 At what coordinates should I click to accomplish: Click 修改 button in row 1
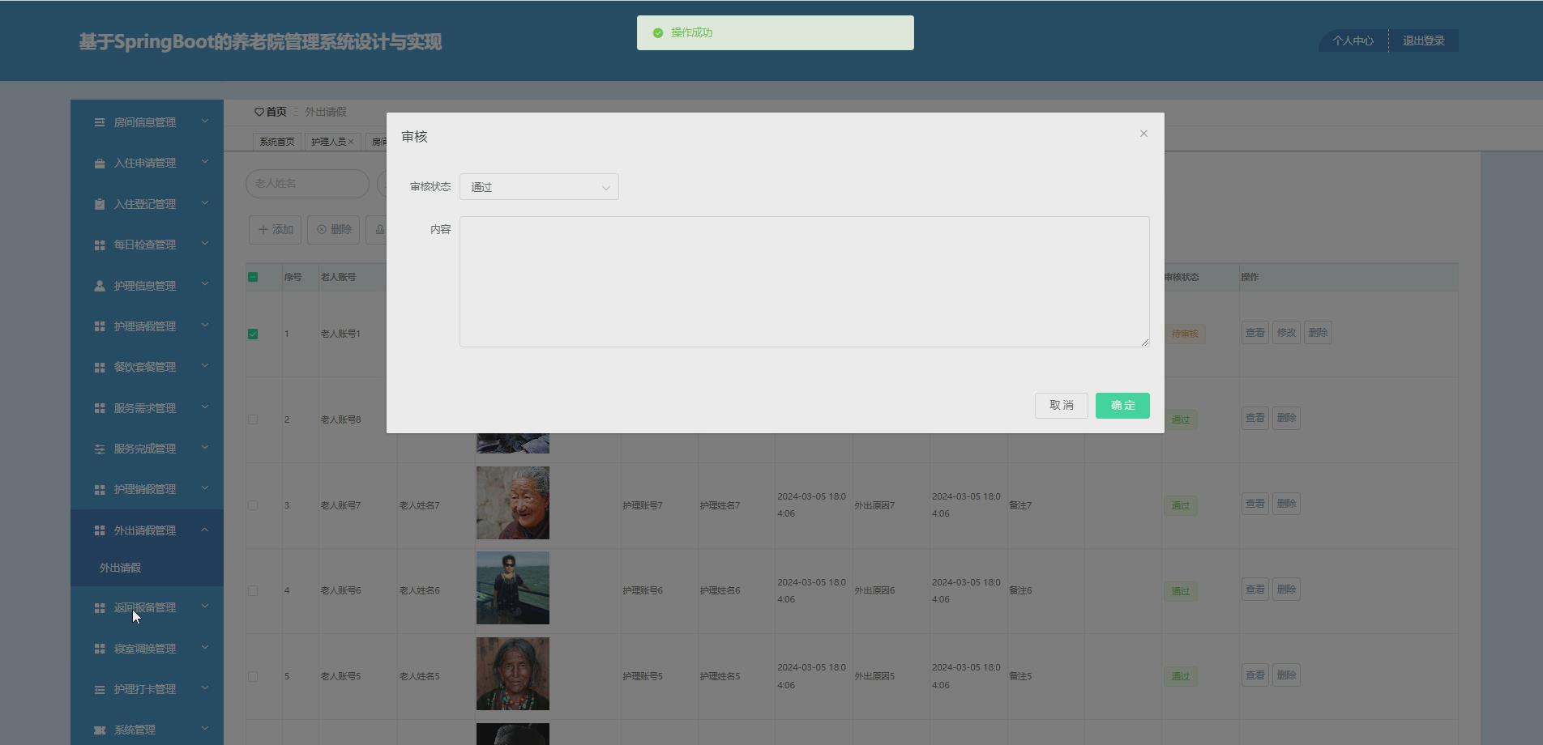point(1286,333)
